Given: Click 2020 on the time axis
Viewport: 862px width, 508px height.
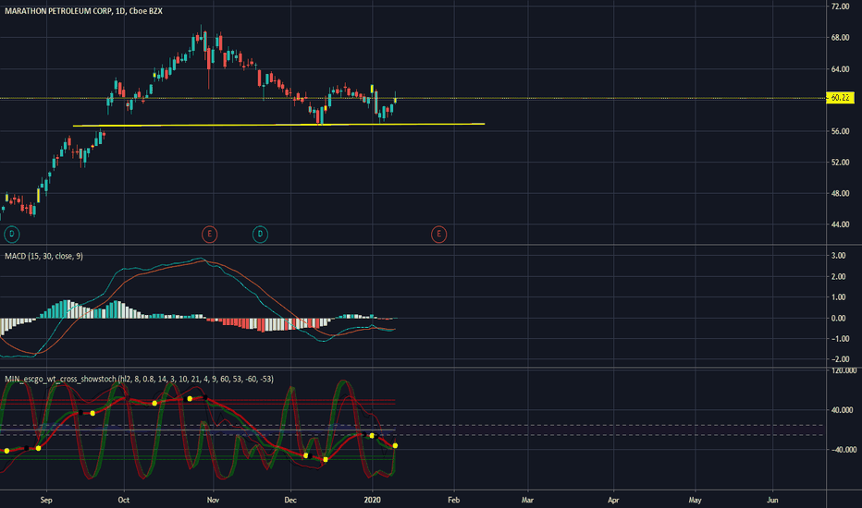Looking at the screenshot, I should (372, 501).
